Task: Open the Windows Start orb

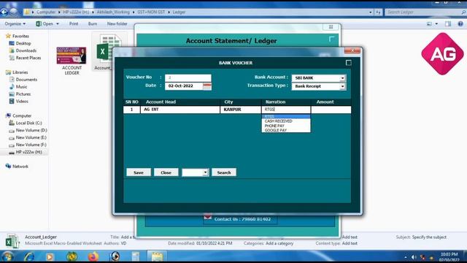Action: click(7, 256)
